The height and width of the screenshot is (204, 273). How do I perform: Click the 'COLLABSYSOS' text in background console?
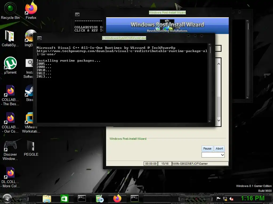pyautogui.click(x=86, y=27)
